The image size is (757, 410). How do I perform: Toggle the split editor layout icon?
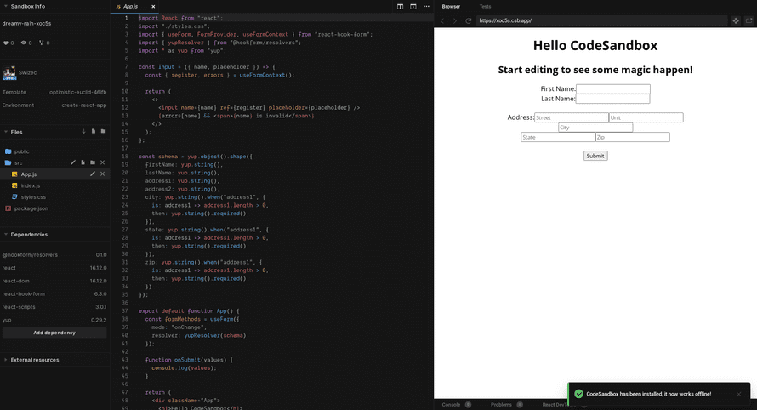click(x=401, y=6)
